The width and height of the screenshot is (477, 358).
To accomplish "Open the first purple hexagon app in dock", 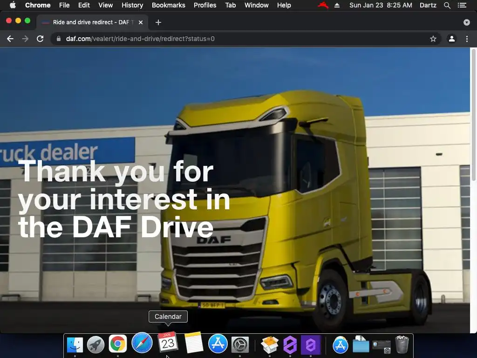I will click(x=290, y=344).
